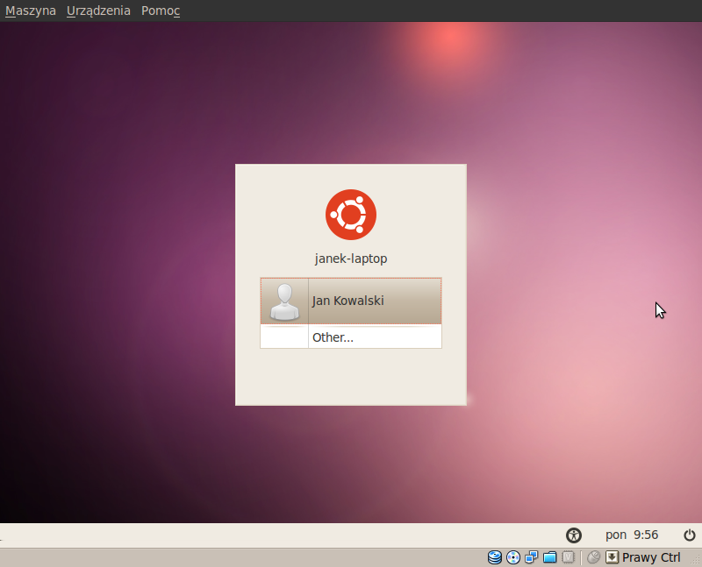702x567 pixels.
Task: Click the keyboard capture arrow icon
Action: [x=612, y=557]
